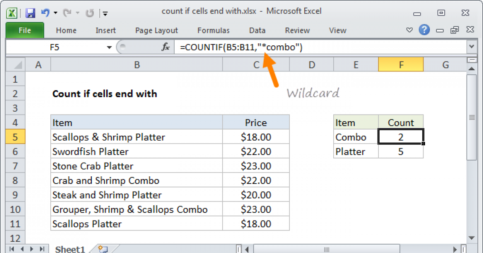The height and width of the screenshot is (253, 483).
Task: Click the Sheet1 worksheet tab
Action: click(70, 249)
